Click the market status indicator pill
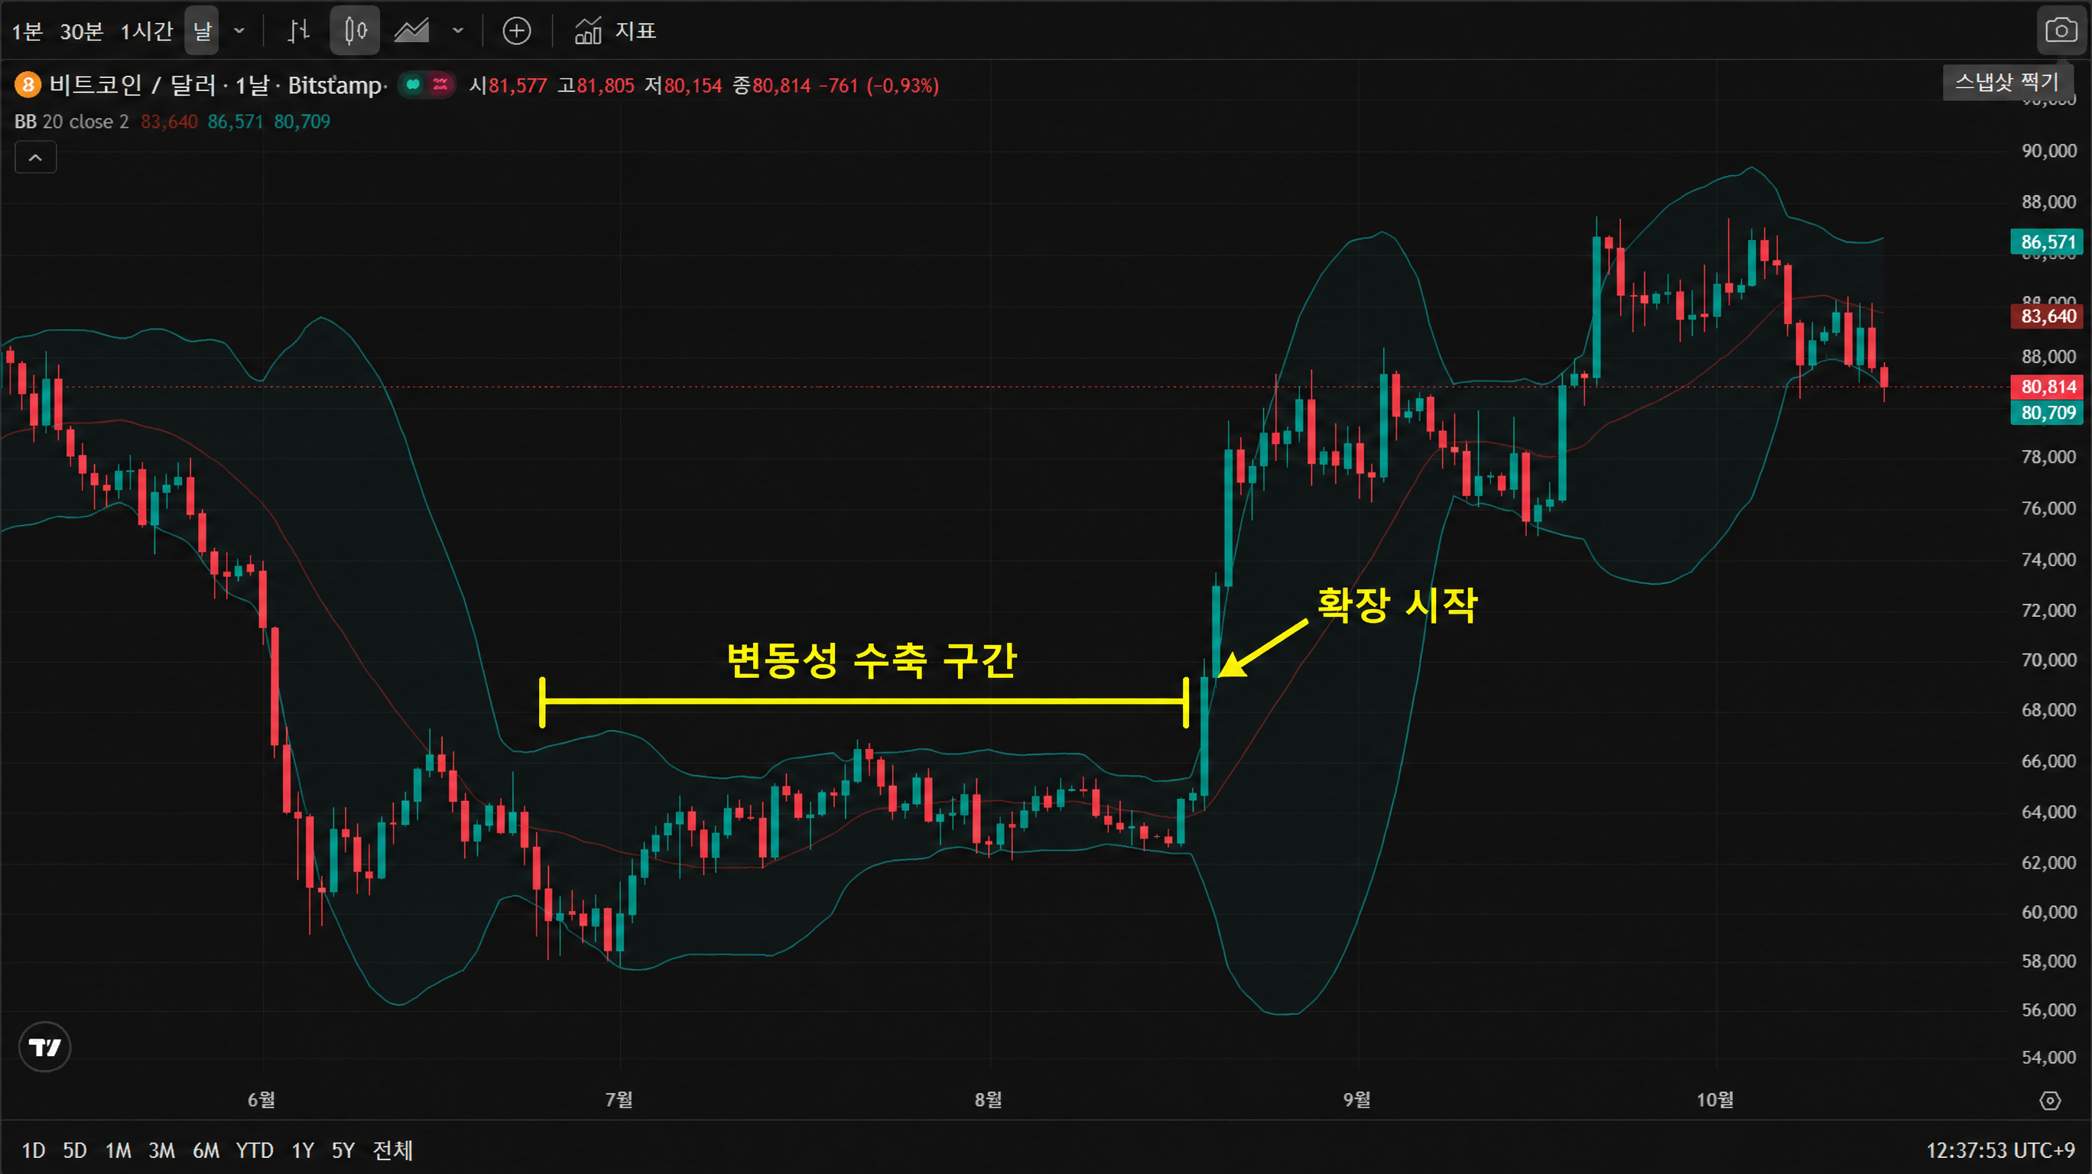The height and width of the screenshot is (1174, 2092). [427, 84]
